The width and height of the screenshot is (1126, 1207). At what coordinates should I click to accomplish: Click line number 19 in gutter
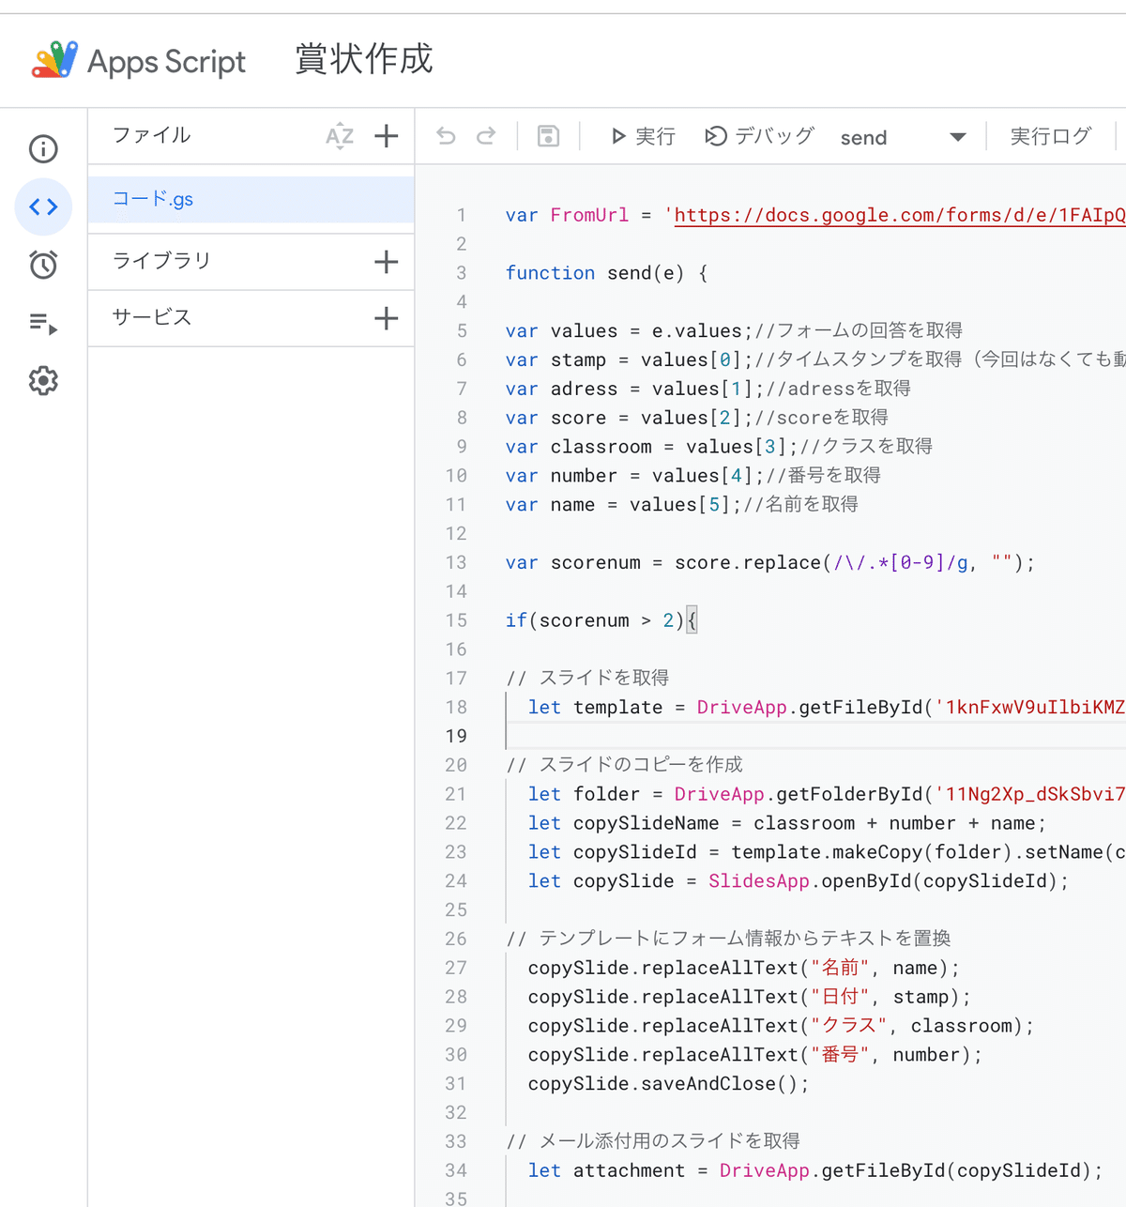456,736
